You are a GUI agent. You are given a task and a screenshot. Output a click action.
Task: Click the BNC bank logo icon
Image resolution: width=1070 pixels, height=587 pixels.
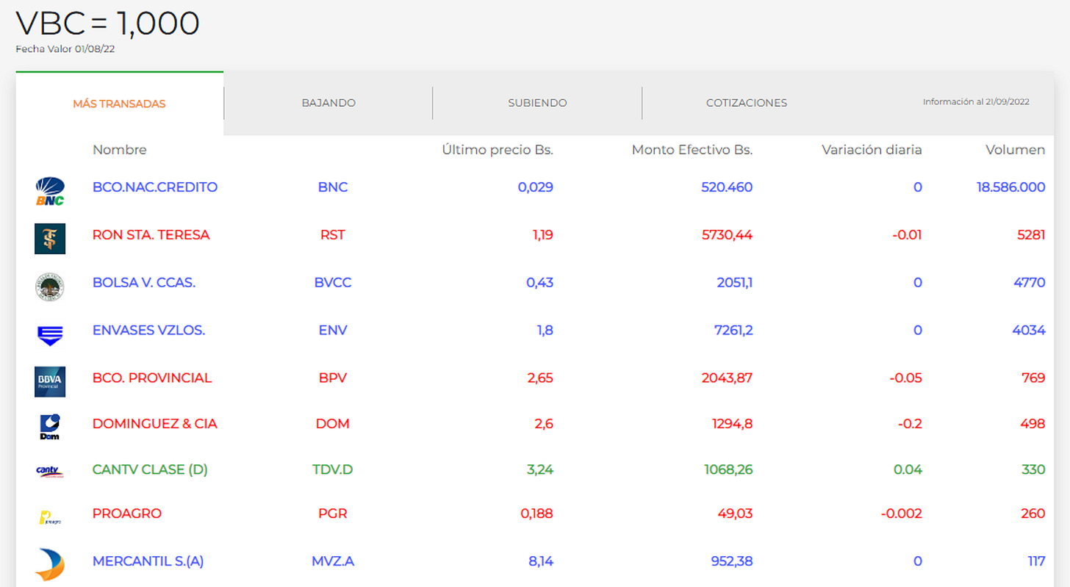pos(50,191)
